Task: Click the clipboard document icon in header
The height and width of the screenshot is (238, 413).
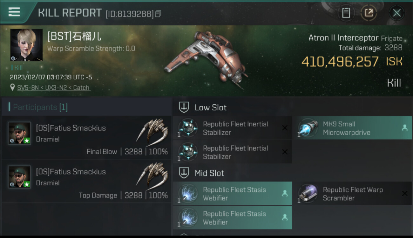Action: coord(346,13)
